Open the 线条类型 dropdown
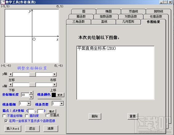Viewport: 174px width, 135px height. pos(62,104)
